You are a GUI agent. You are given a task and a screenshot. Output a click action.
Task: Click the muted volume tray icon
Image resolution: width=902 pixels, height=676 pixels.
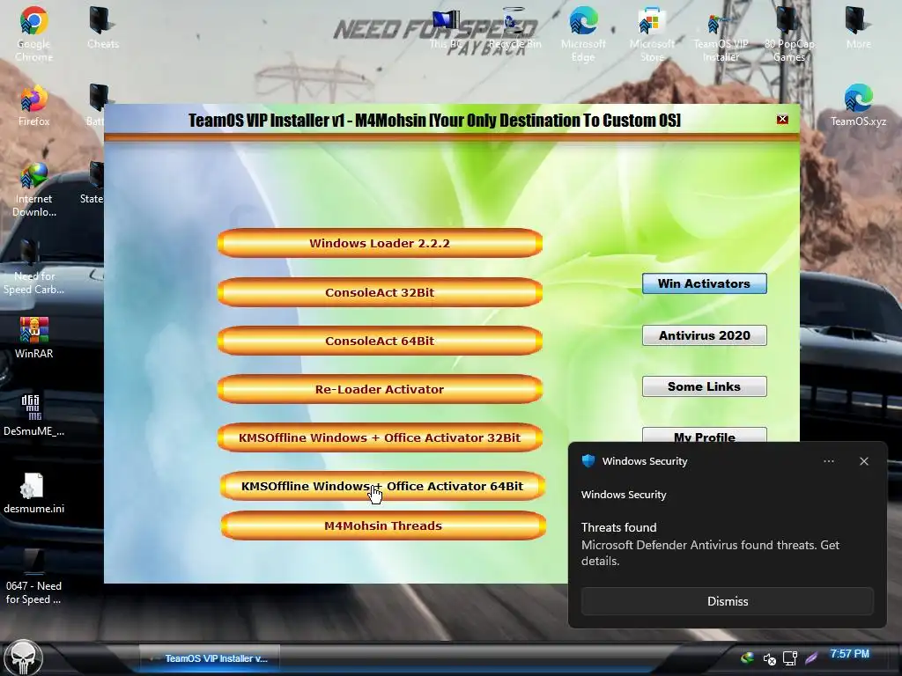(769, 658)
